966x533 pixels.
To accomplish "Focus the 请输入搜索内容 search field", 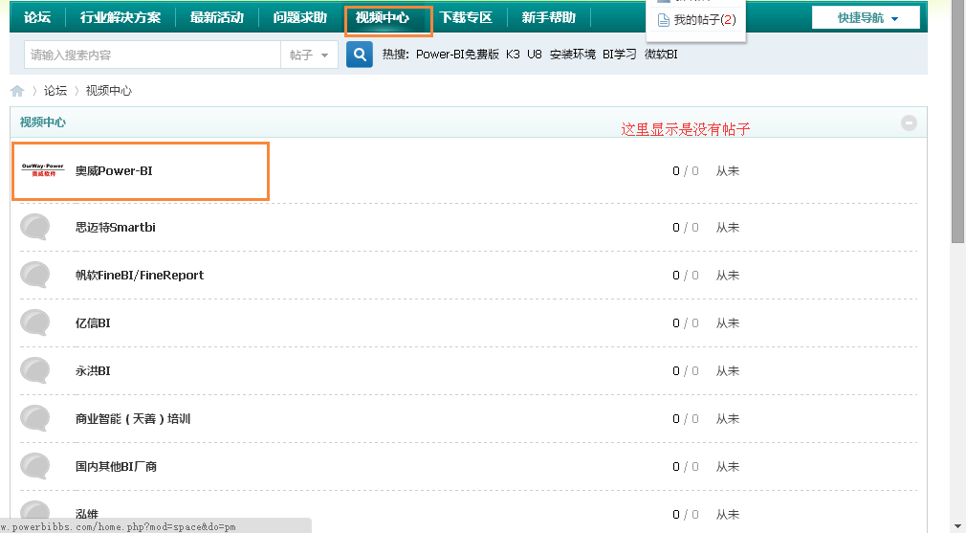I will [152, 55].
